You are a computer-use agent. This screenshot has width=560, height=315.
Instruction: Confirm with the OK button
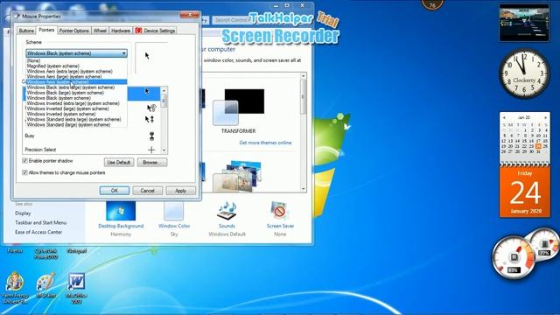[115, 191]
